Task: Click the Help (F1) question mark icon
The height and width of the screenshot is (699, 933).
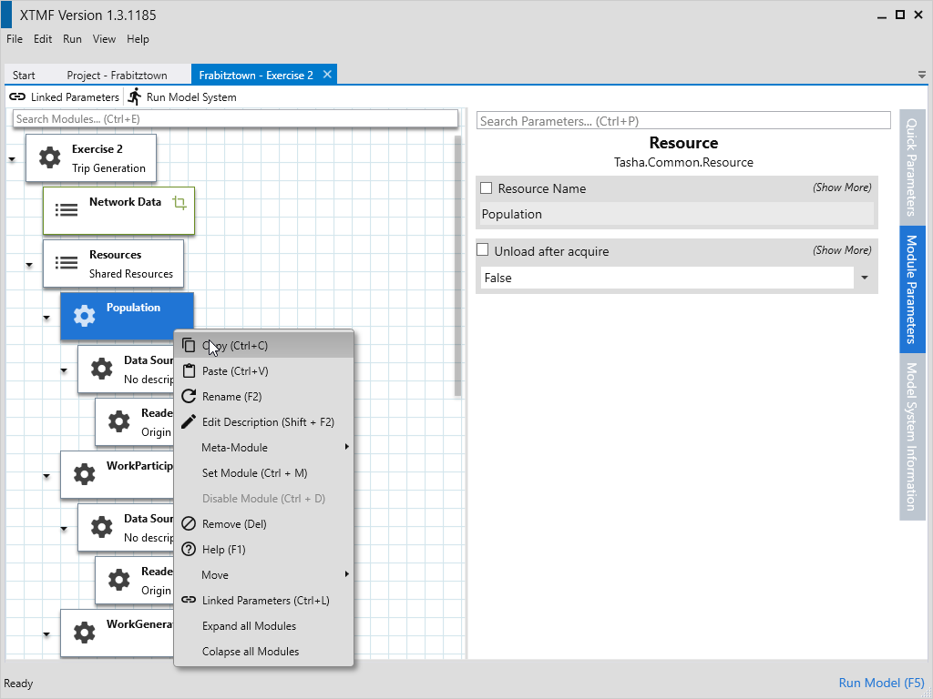Action: point(189,549)
